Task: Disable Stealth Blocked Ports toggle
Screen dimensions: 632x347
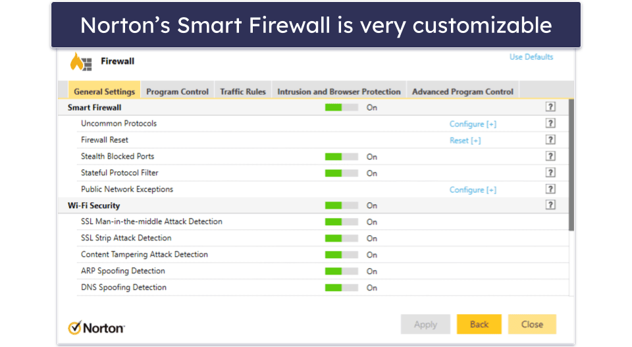Action: 342,157
